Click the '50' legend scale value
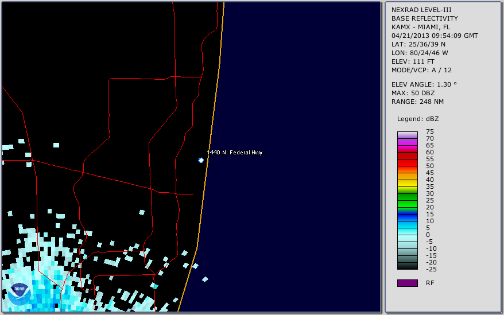 click(430, 166)
